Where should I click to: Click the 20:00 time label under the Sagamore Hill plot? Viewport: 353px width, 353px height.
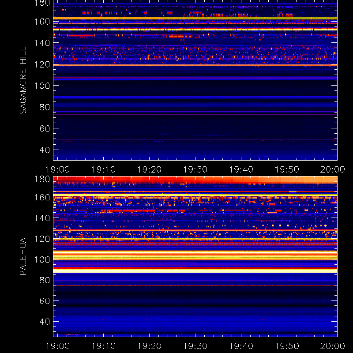(333, 169)
